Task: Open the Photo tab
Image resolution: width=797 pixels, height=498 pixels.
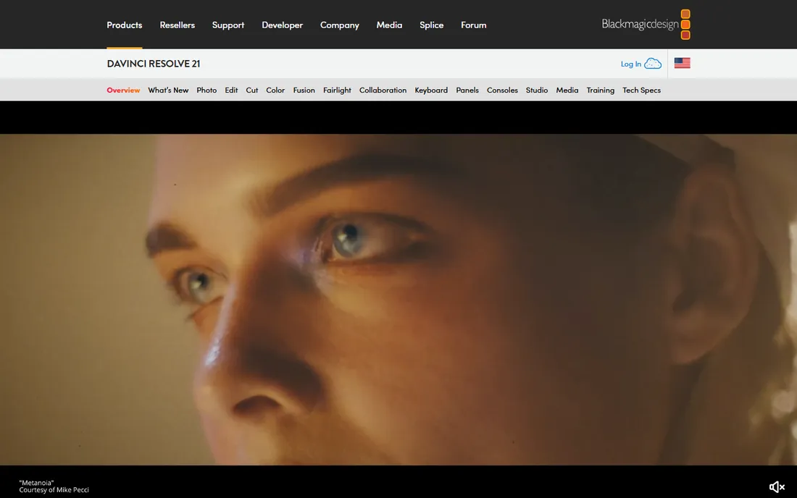Action: tap(206, 90)
